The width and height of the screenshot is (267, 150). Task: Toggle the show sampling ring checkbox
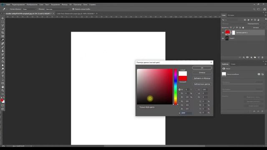tap(73, 9)
